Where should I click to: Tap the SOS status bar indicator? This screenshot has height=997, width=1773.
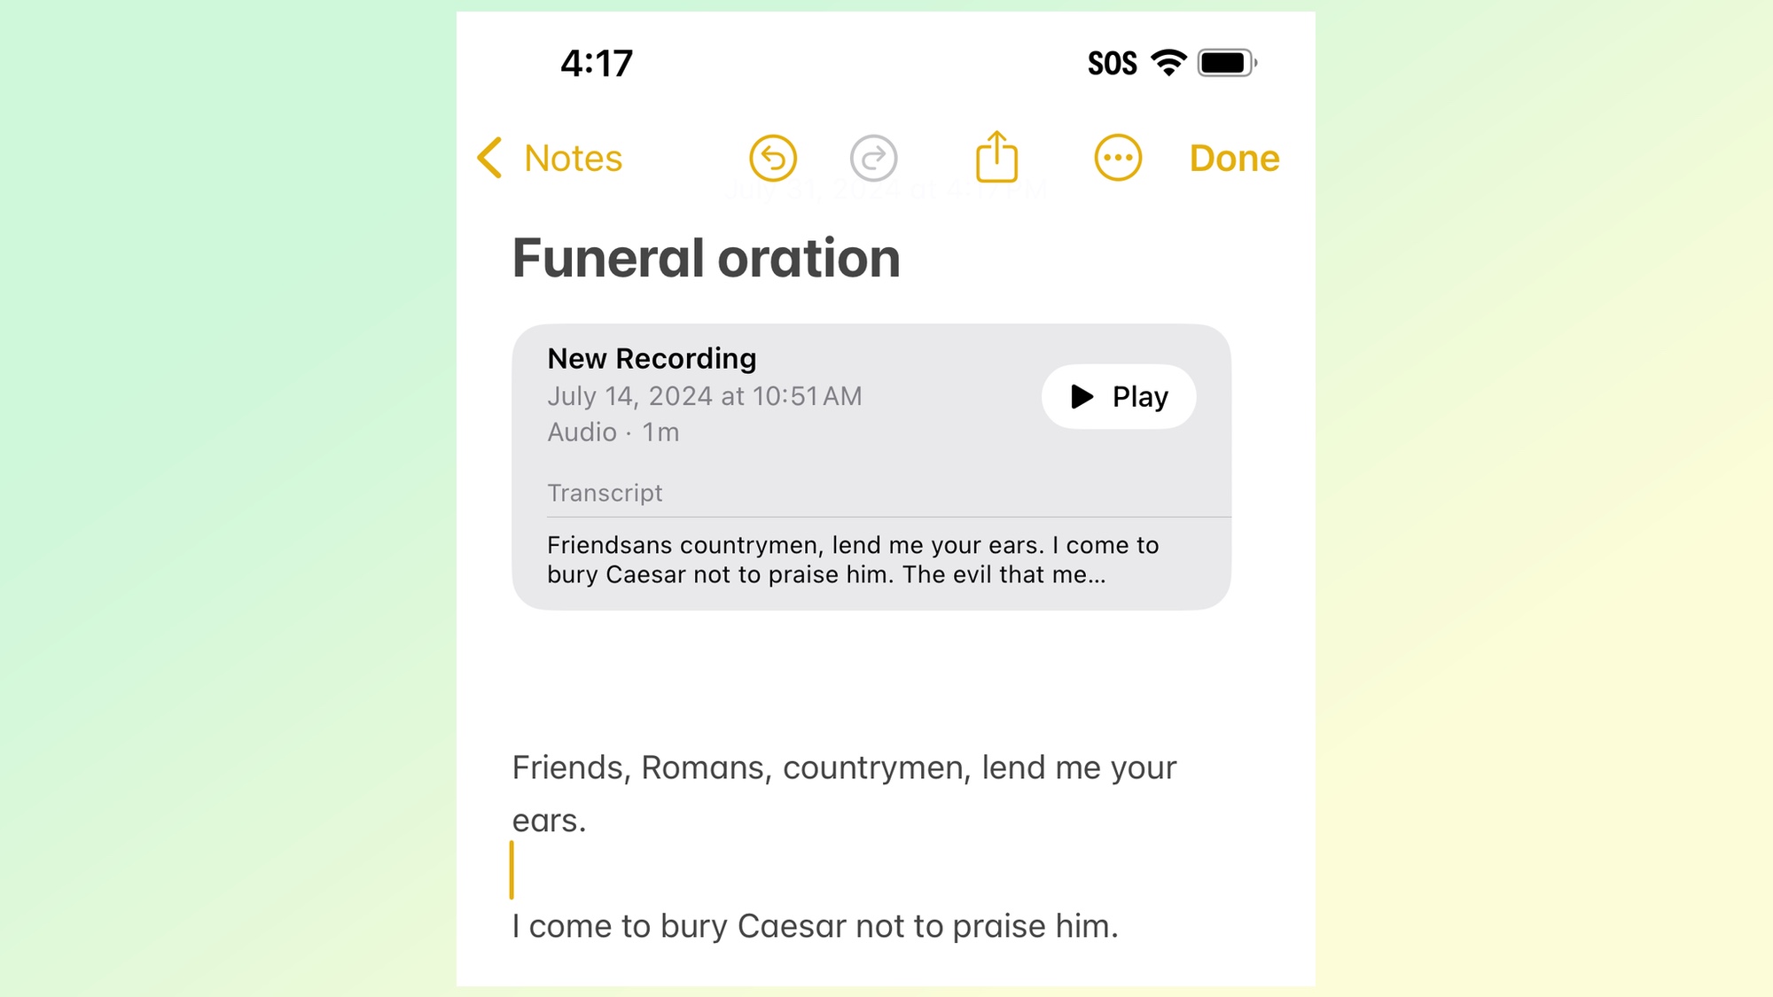click(1111, 63)
